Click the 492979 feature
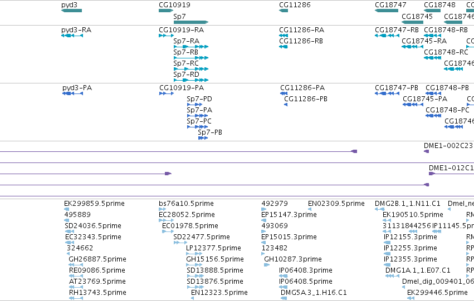 pyautogui.click(x=264, y=209)
